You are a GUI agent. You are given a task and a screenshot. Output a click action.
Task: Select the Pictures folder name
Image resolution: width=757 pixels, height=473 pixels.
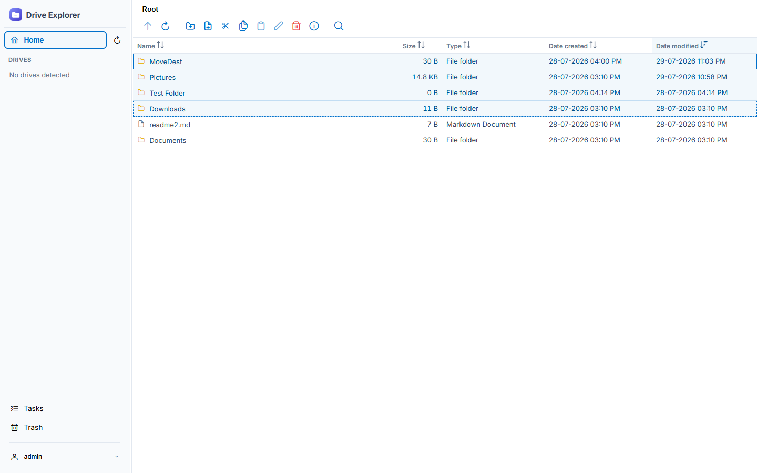[162, 77]
